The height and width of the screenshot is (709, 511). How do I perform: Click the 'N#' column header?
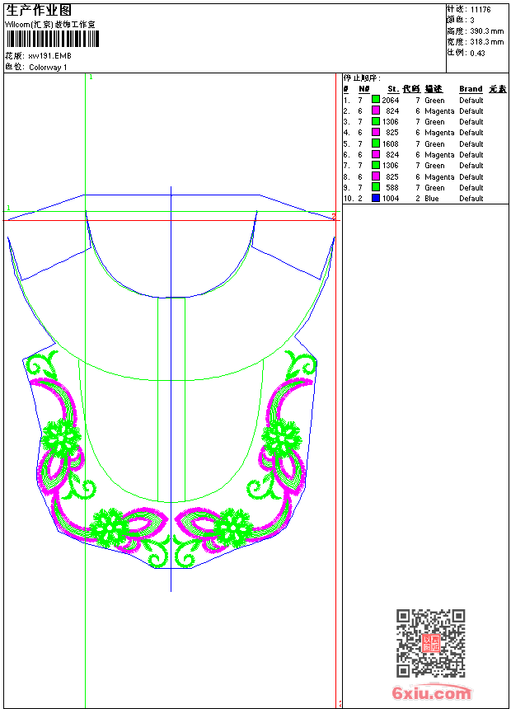pyautogui.click(x=364, y=89)
